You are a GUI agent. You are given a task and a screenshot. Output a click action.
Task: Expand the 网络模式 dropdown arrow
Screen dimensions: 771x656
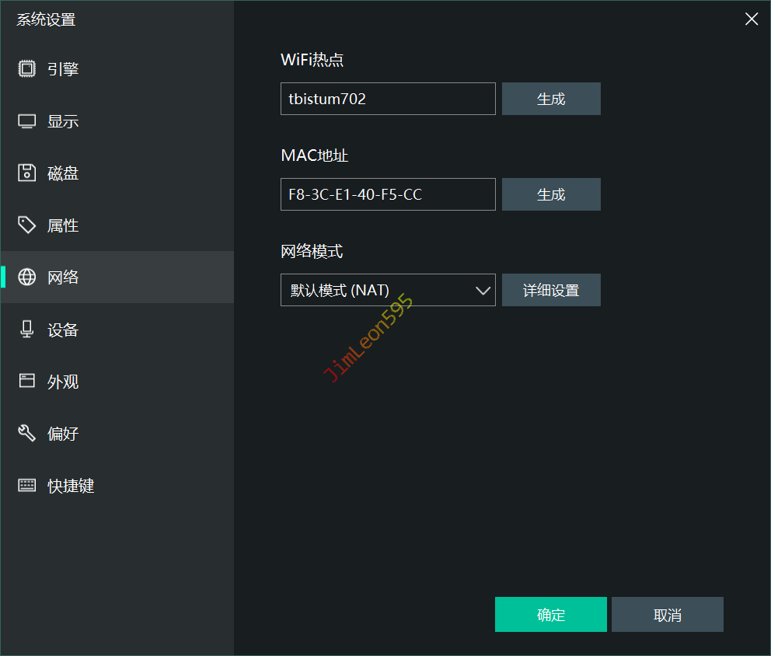483,291
